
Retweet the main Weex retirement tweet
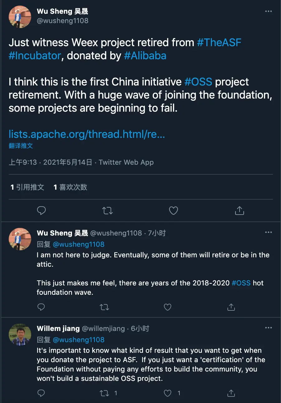(x=107, y=211)
